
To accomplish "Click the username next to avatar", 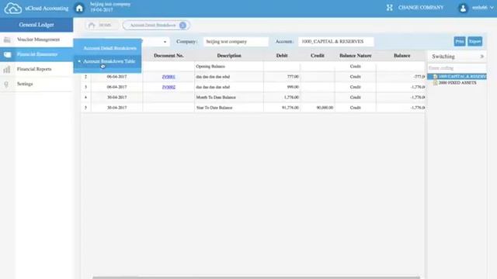I will click(480, 8).
